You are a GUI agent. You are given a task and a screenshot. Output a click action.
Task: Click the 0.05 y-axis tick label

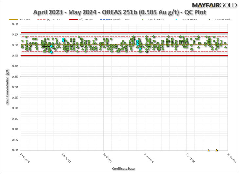pyautogui.click(x=15, y=140)
